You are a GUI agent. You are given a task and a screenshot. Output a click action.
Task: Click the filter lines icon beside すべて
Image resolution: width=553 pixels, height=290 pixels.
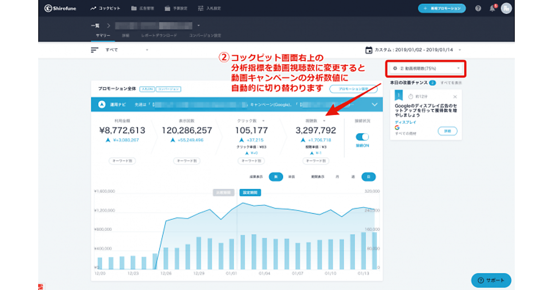pyautogui.click(x=94, y=50)
